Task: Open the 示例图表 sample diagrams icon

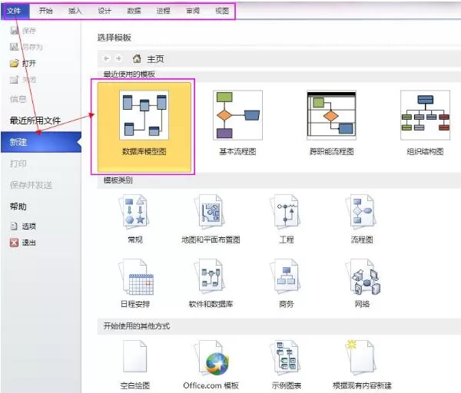Action: pyautogui.click(x=286, y=357)
